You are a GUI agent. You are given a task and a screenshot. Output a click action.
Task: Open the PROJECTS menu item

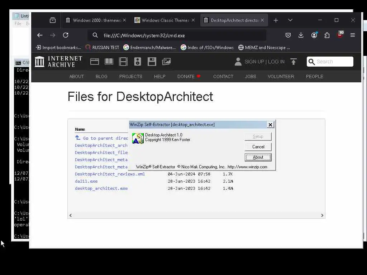click(130, 77)
